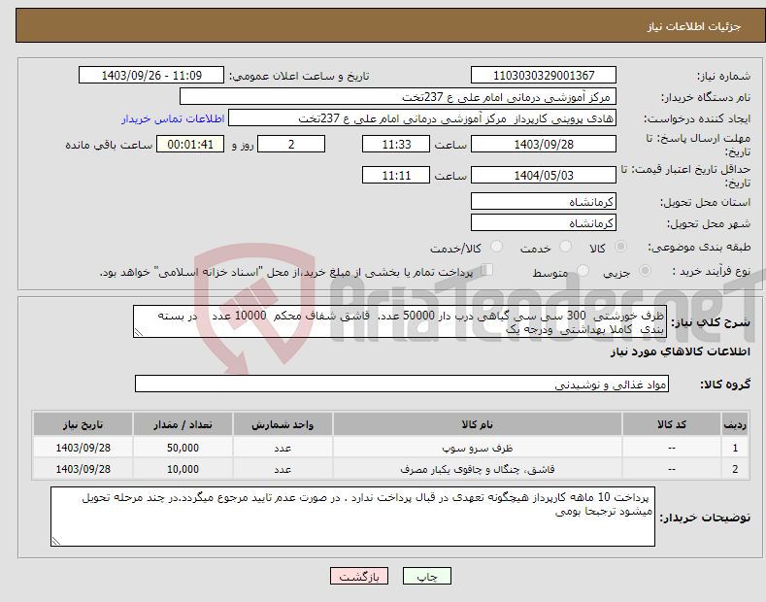Select the متوسط purchase type radio
The image size is (766, 602).
[583, 271]
